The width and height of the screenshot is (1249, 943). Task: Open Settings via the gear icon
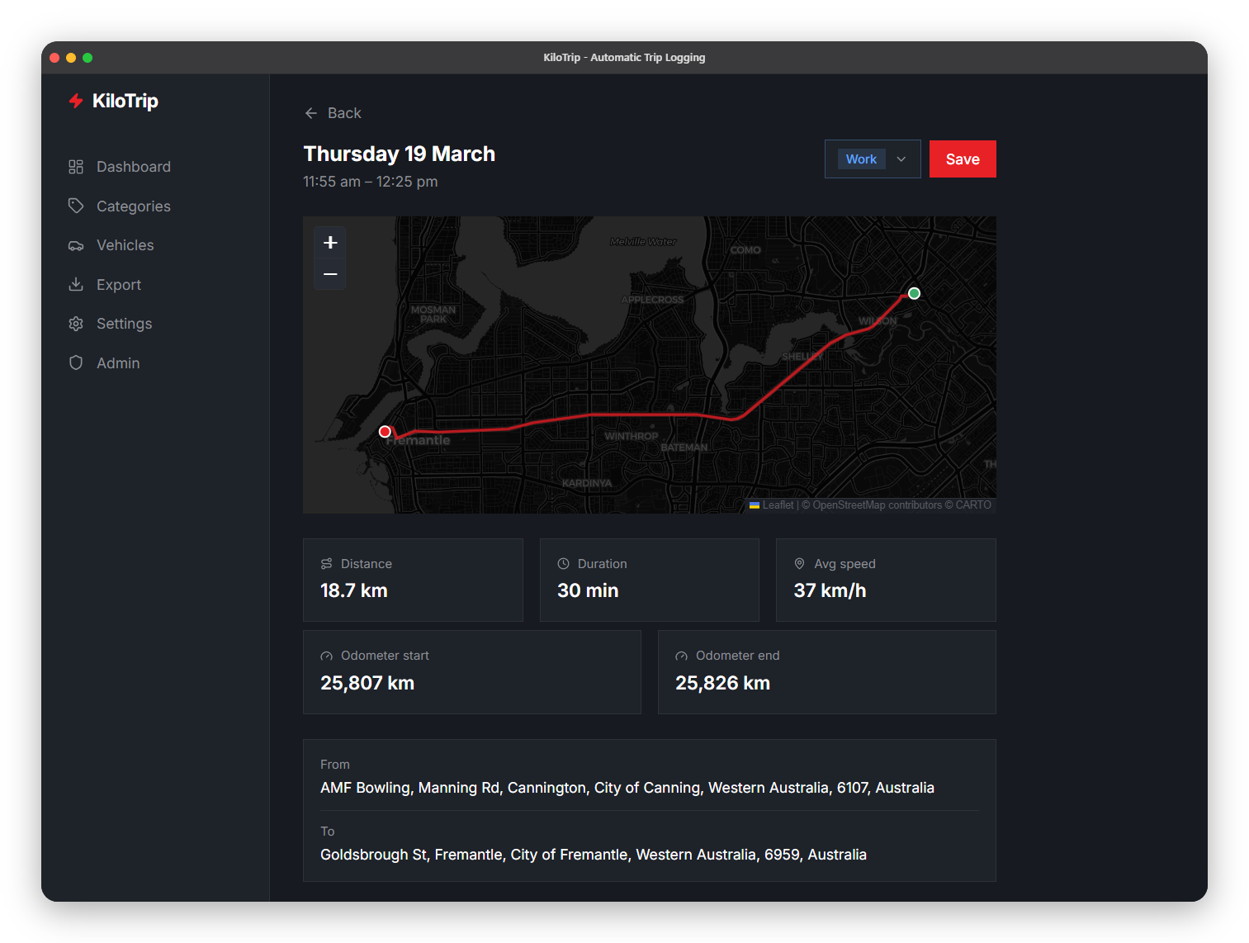pyautogui.click(x=76, y=323)
